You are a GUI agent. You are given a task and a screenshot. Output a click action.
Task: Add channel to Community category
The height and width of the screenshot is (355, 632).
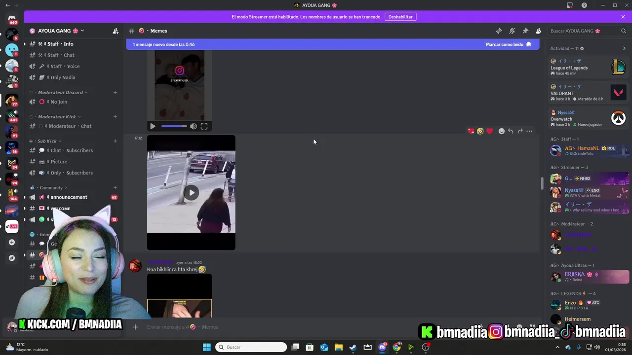pyautogui.click(x=115, y=188)
